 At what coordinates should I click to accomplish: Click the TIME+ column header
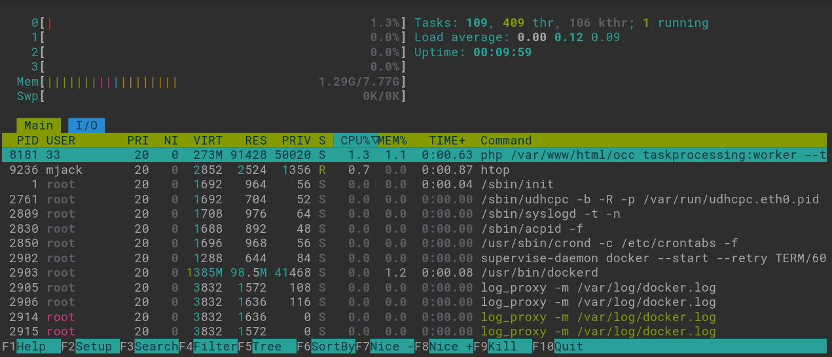pyautogui.click(x=448, y=141)
